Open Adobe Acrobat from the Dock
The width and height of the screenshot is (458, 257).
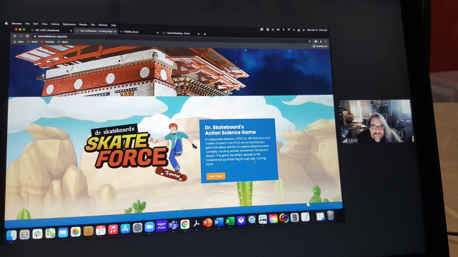tap(197, 224)
